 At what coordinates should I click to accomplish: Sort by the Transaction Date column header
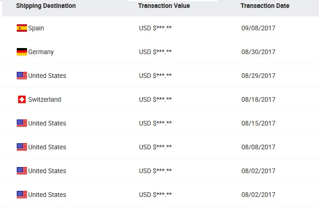(x=265, y=6)
